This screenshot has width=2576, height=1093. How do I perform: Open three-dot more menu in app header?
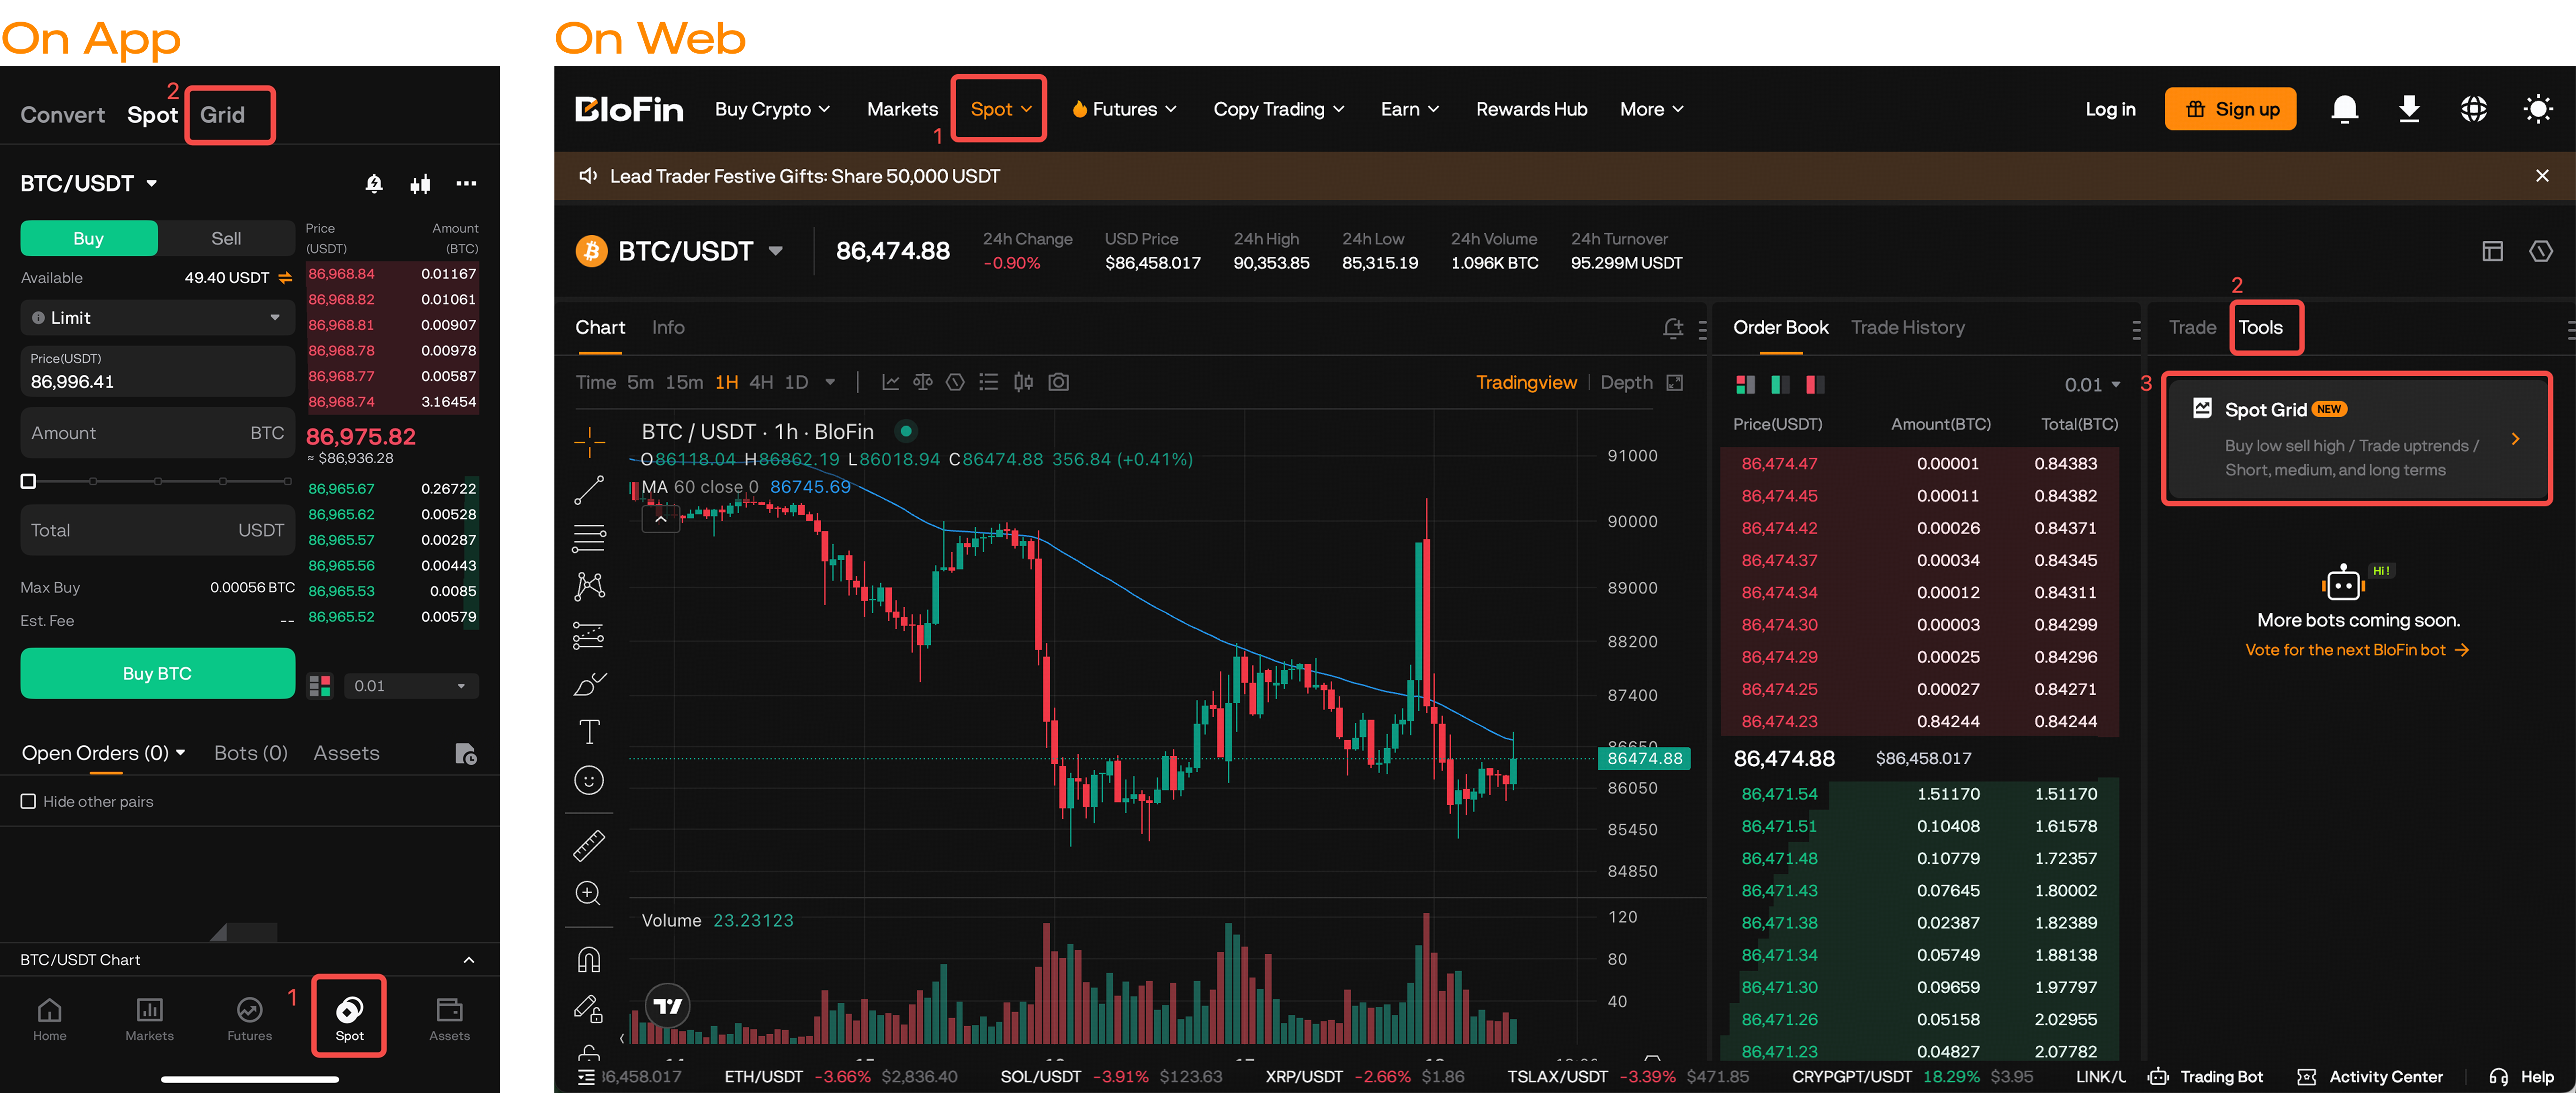tap(466, 183)
